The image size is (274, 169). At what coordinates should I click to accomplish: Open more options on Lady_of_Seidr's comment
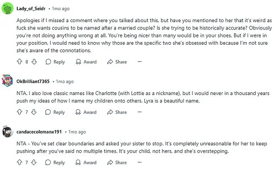tap(140, 62)
